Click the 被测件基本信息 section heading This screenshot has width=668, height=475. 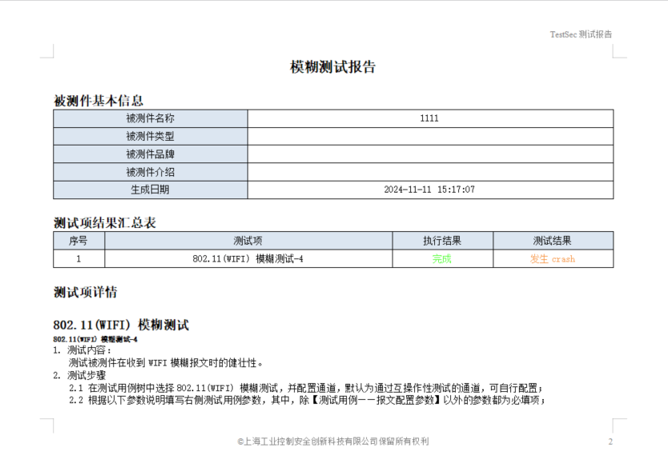tap(99, 101)
